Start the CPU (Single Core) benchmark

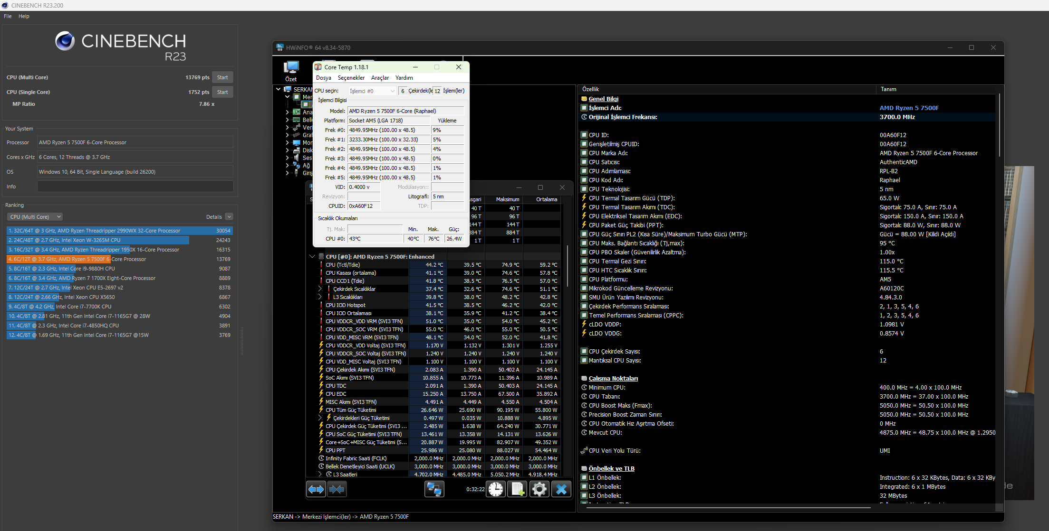222,92
